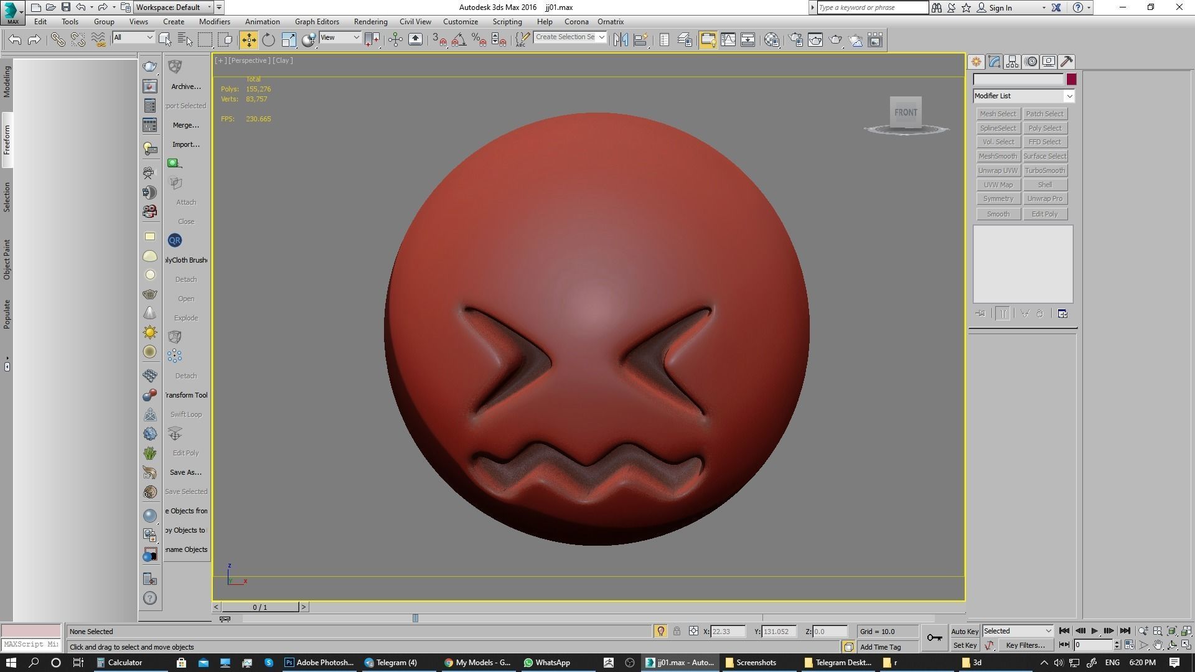Open the Modifiers menu

tap(215, 22)
